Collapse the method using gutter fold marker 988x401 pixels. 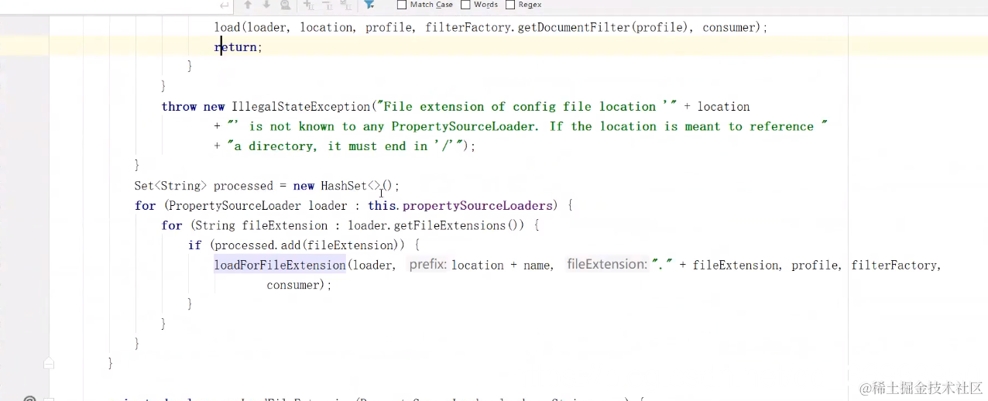[49, 363]
